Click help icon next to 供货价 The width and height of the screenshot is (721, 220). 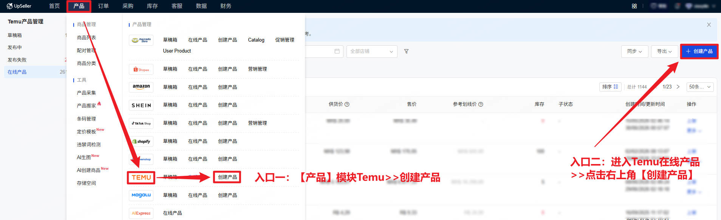pos(347,104)
